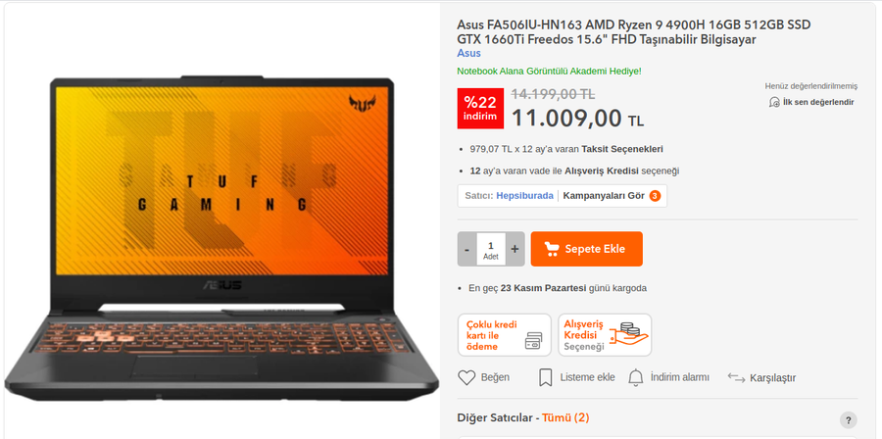This screenshot has width=882, height=439.
Task: Click the İlk sen değerlendir comment icon
Action: [x=774, y=102]
